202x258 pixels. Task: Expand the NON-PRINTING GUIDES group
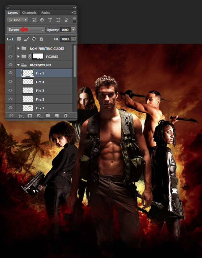click(x=18, y=48)
